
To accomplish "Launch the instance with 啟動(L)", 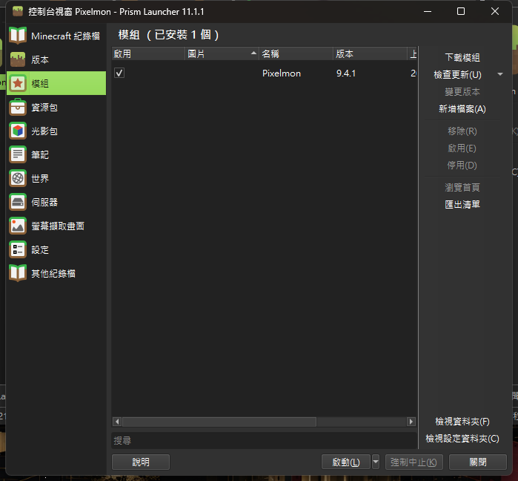I will 346,462.
